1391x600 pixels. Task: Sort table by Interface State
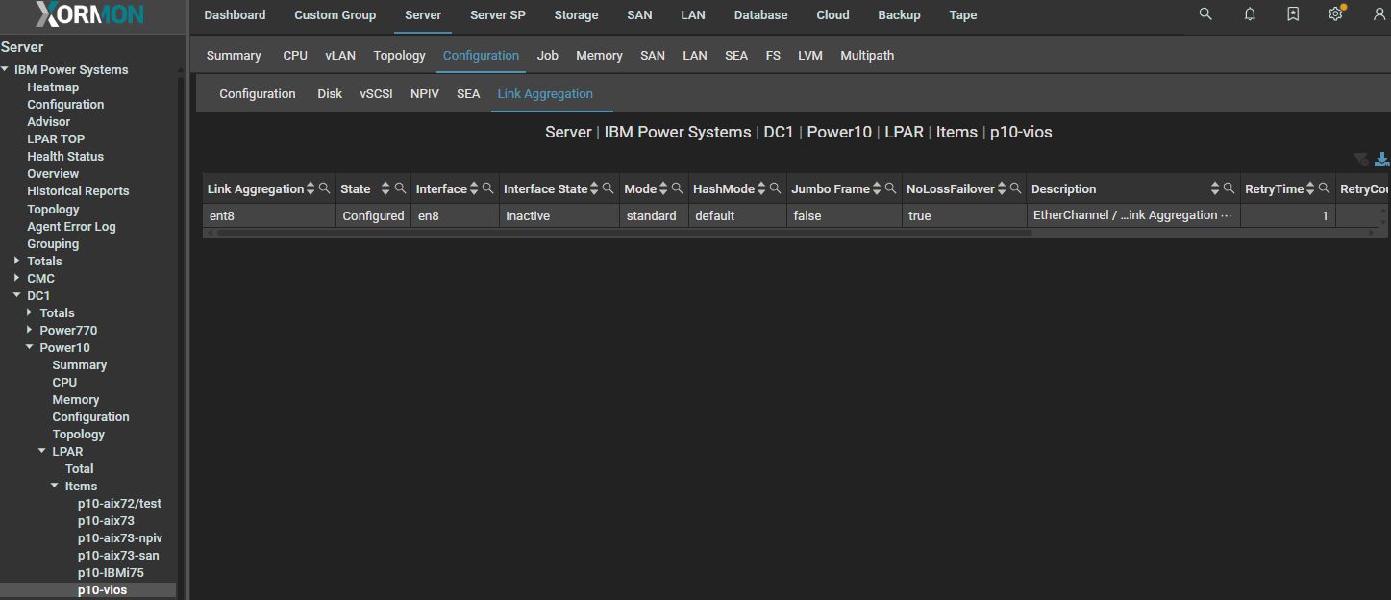coord(594,188)
